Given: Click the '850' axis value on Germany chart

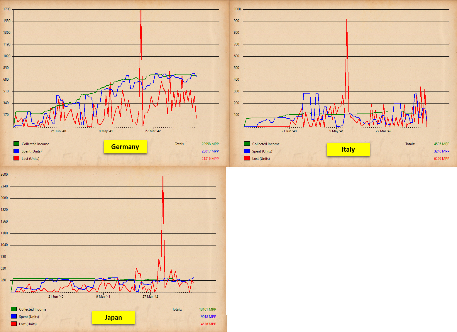Looking at the screenshot, I should (x=6, y=68).
